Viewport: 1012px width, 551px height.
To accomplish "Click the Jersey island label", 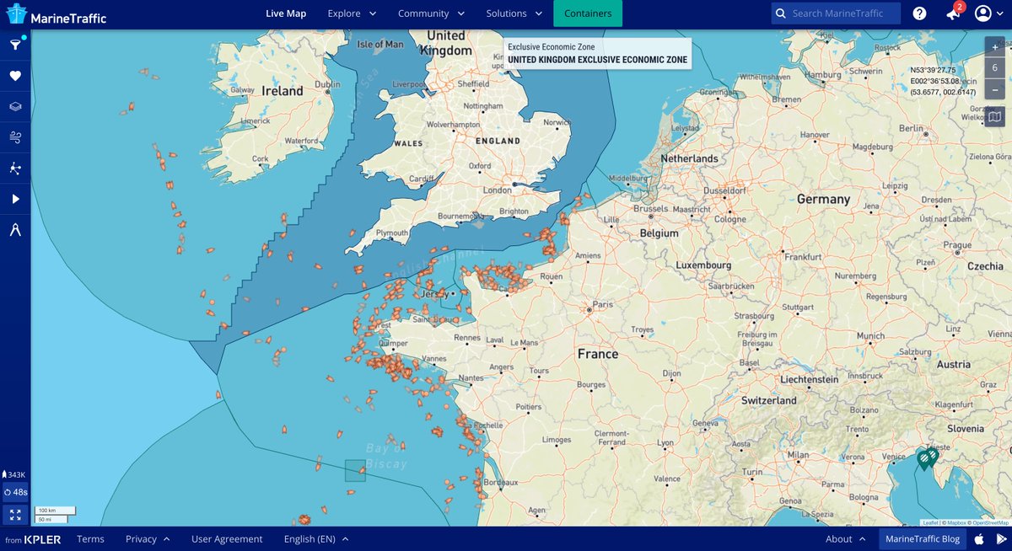I will (435, 296).
